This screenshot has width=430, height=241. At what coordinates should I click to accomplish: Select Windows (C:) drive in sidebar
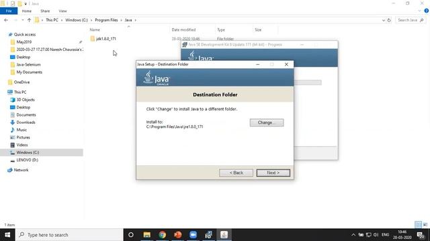tap(28, 152)
